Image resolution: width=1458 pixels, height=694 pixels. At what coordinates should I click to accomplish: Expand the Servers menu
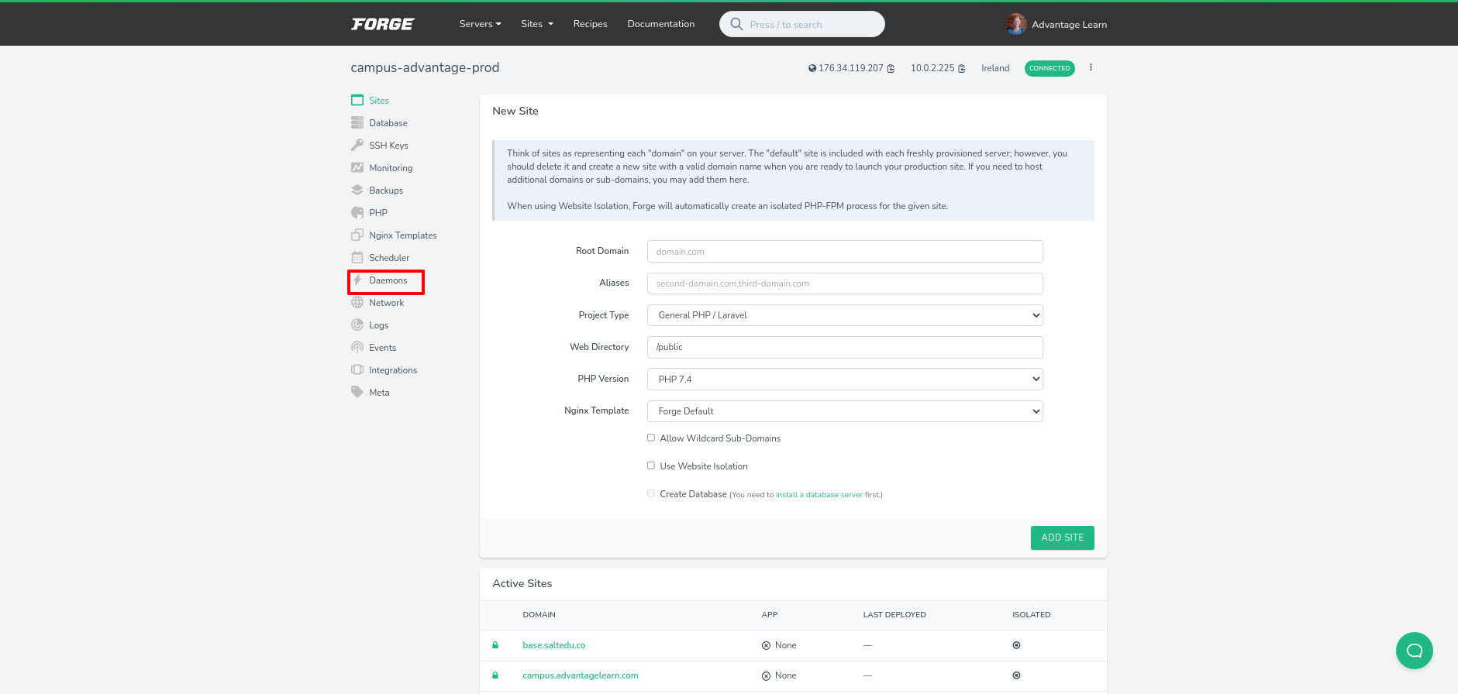(x=480, y=24)
